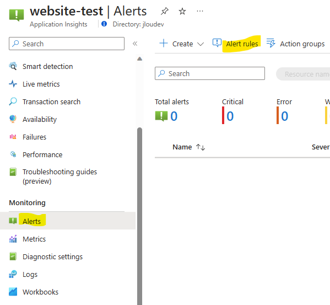Viewport: 330px width, 305px height.
Task: Open the more options ellipsis menu
Action: pyautogui.click(x=200, y=11)
